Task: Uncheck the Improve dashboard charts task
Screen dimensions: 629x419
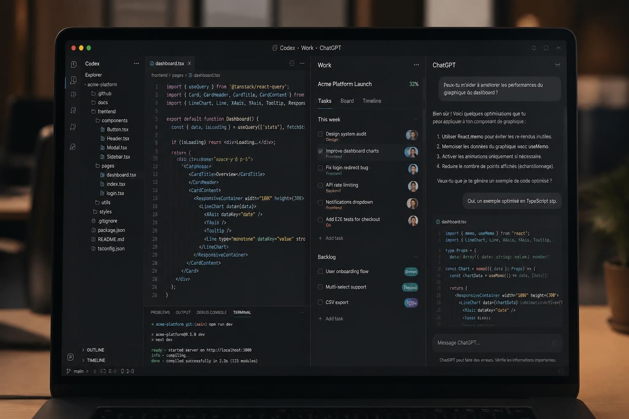Action: coord(320,151)
